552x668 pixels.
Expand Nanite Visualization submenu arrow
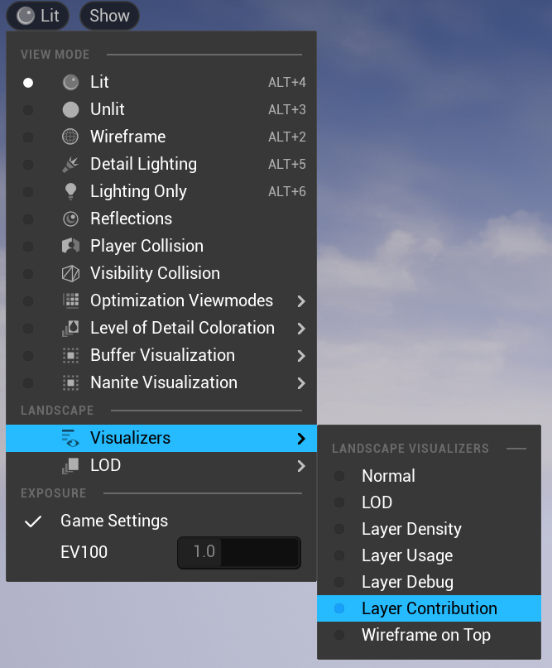301,383
